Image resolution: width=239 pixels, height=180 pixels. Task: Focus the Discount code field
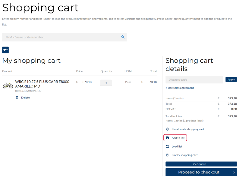coord(194,79)
